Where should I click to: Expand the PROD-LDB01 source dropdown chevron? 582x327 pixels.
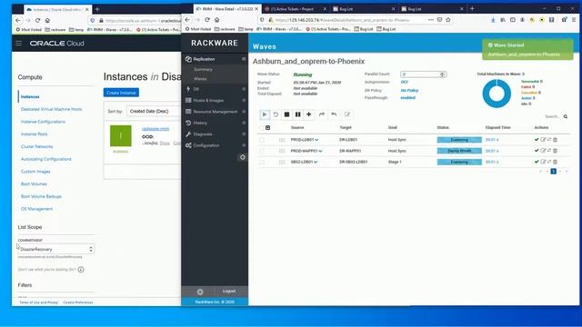pyautogui.click(x=316, y=140)
